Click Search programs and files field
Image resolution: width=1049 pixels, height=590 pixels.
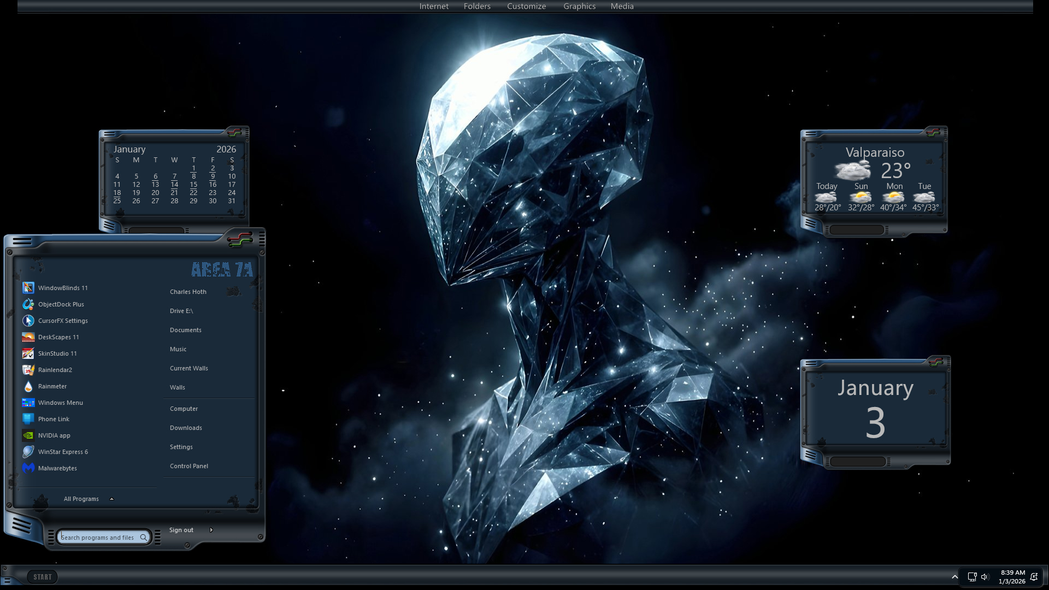(98, 538)
